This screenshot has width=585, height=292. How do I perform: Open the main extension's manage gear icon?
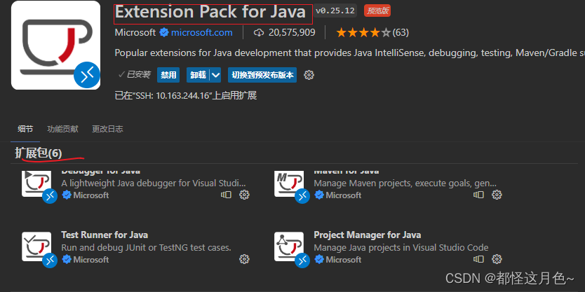tap(309, 75)
